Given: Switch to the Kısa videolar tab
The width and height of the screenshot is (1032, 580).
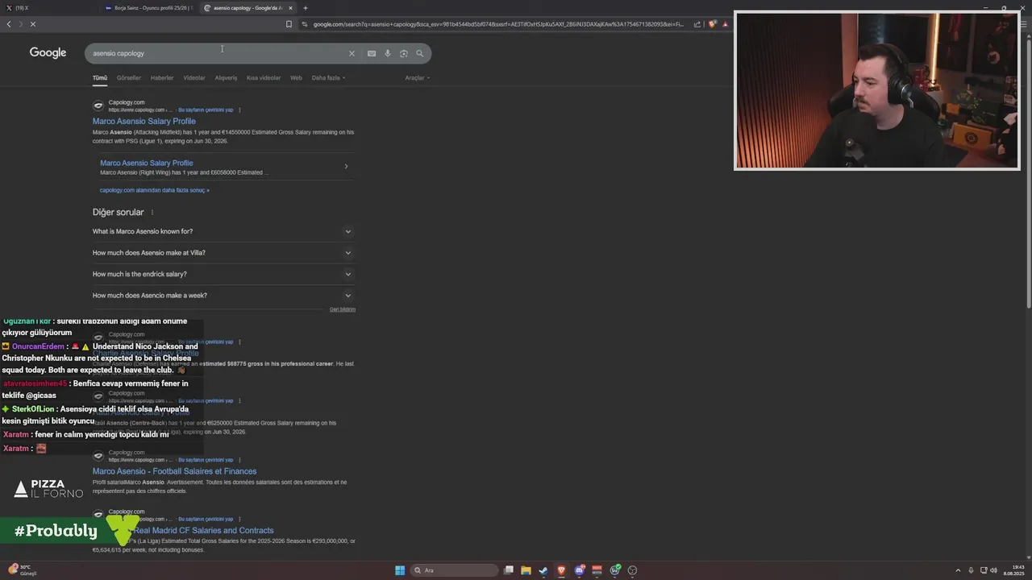Looking at the screenshot, I should click(264, 78).
